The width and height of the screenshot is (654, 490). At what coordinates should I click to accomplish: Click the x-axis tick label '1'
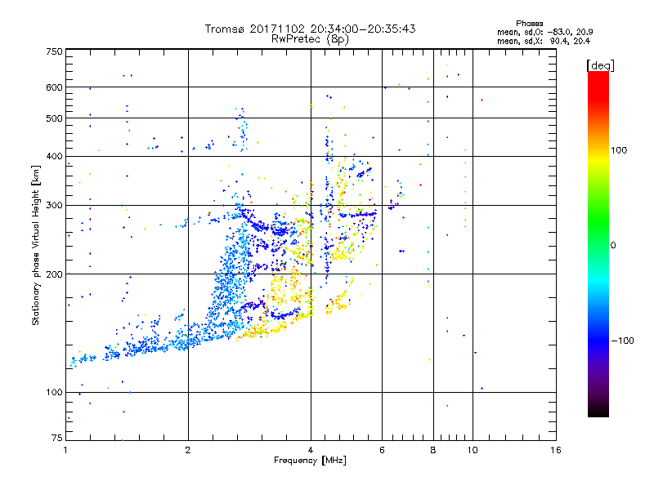[x=65, y=450]
